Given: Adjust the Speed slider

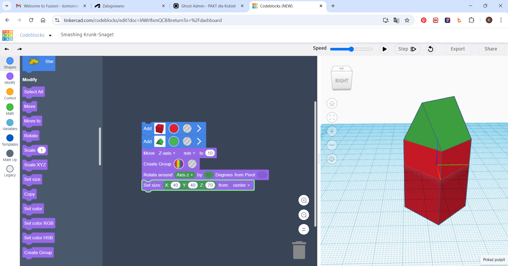Looking at the screenshot, I should (x=351, y=49).
